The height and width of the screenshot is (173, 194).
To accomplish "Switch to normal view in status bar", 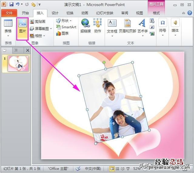I will 112,168.
